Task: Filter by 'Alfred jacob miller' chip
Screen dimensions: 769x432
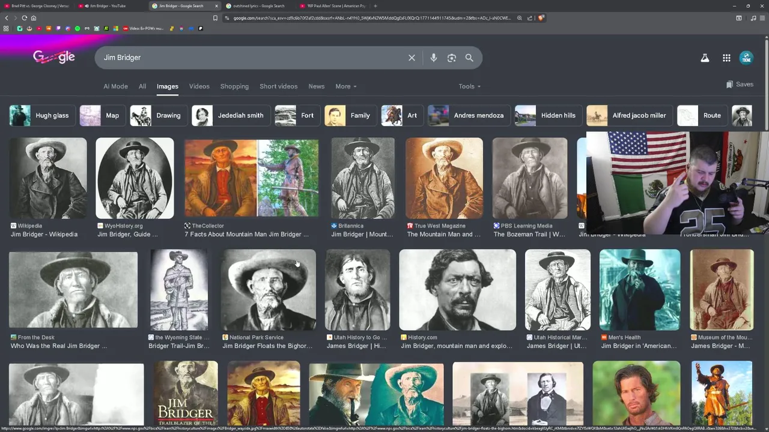Action: click(628, 115)
